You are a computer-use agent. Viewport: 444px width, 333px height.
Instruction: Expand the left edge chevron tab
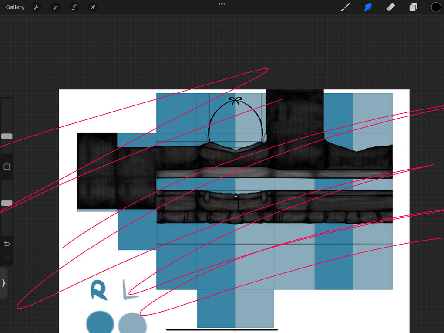(x=3, y=283)
